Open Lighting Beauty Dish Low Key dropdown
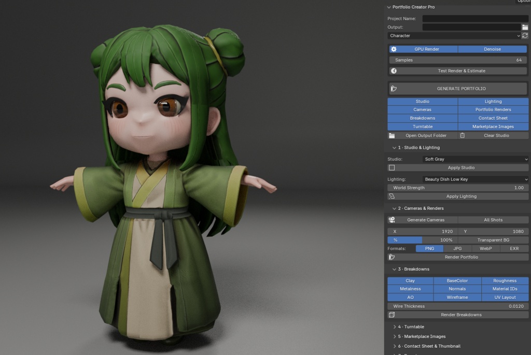 coord(476,179)
